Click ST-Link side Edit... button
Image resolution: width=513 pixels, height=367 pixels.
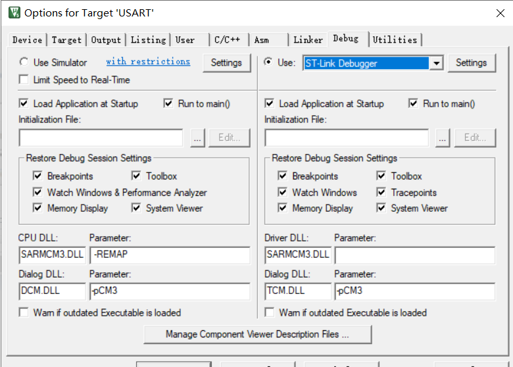[x=475, y=137]
